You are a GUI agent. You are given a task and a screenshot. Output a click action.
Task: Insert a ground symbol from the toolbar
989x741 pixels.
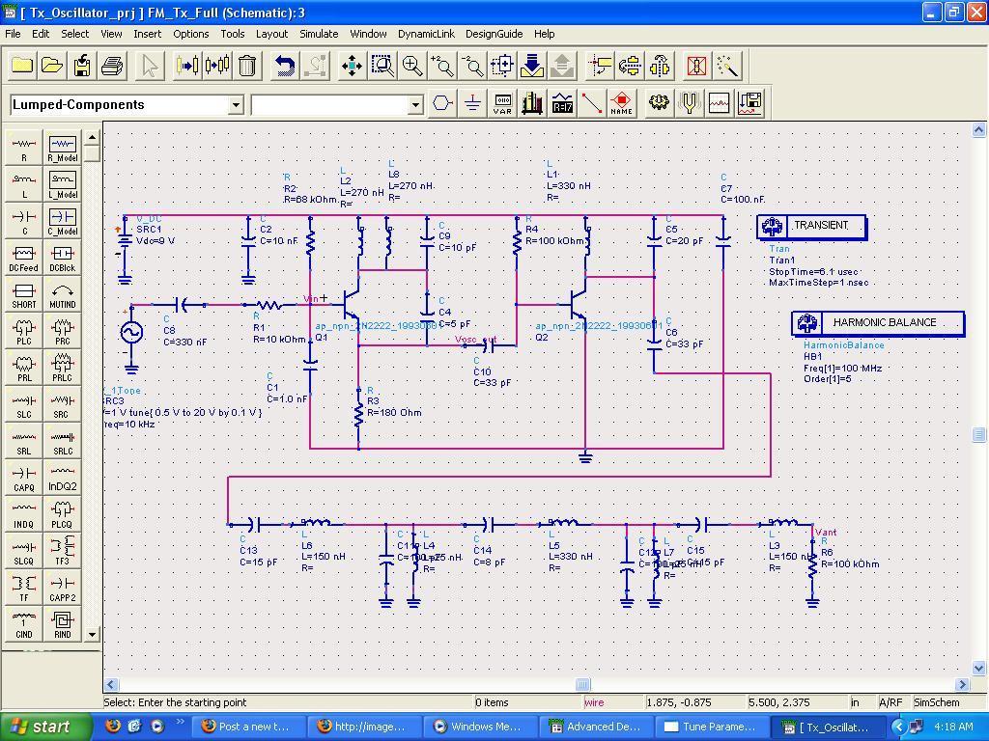[472, 102]
